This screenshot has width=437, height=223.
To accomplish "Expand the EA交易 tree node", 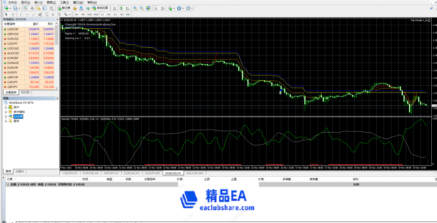I will tap(6, 116).
